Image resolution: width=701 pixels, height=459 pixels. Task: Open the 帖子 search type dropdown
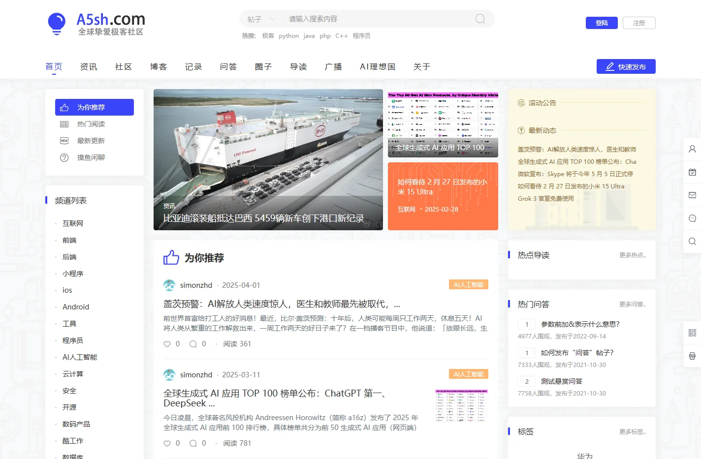(261, 19)
